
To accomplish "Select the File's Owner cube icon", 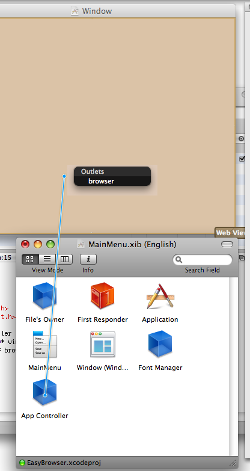I will click(x=44, y=295).
